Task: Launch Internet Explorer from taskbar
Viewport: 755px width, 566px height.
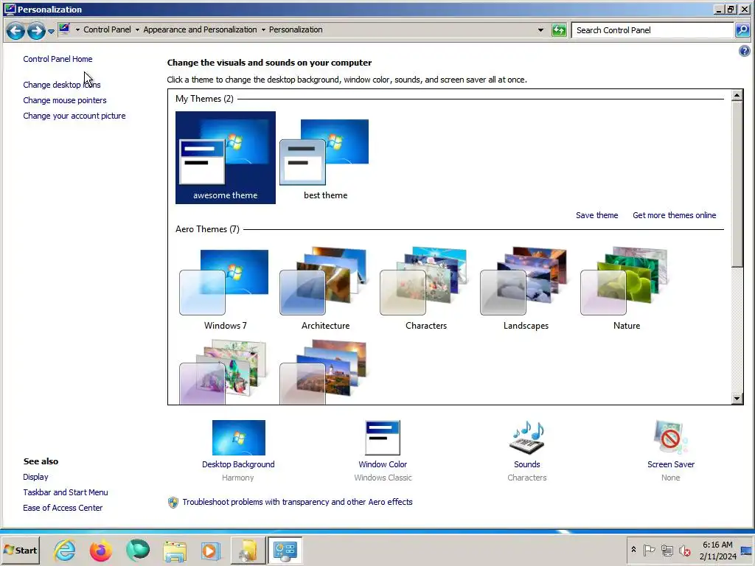Action: [65, 550]
